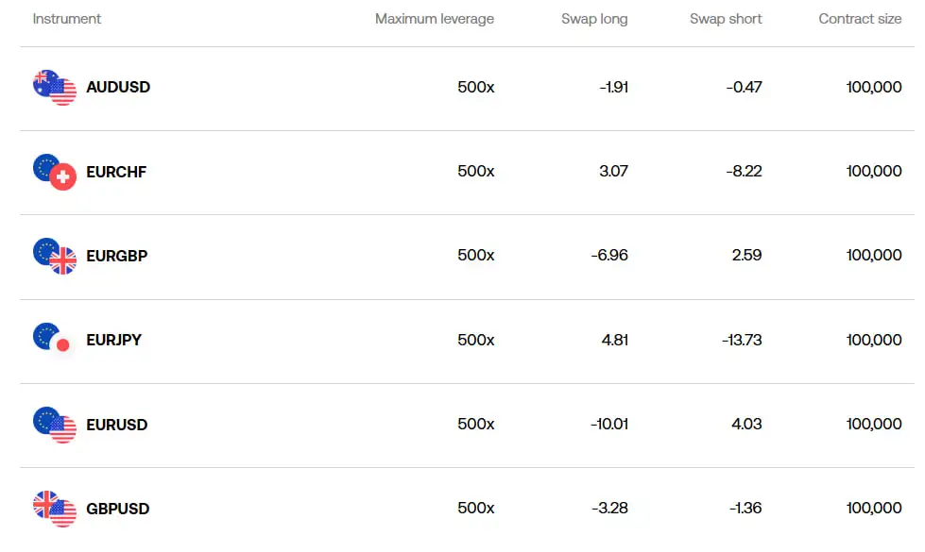The height and width of the screenshot is (552, 925).
Task: Click the Swap long column header
Action: tap(594, 19)
